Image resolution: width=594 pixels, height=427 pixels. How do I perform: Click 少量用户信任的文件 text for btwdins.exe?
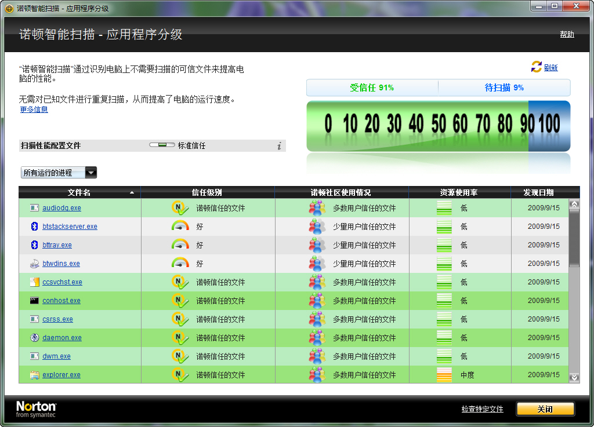[364, 264]
